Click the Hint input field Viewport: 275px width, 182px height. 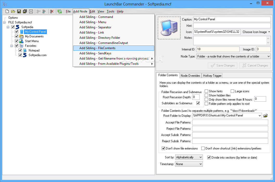coord(232,25)
